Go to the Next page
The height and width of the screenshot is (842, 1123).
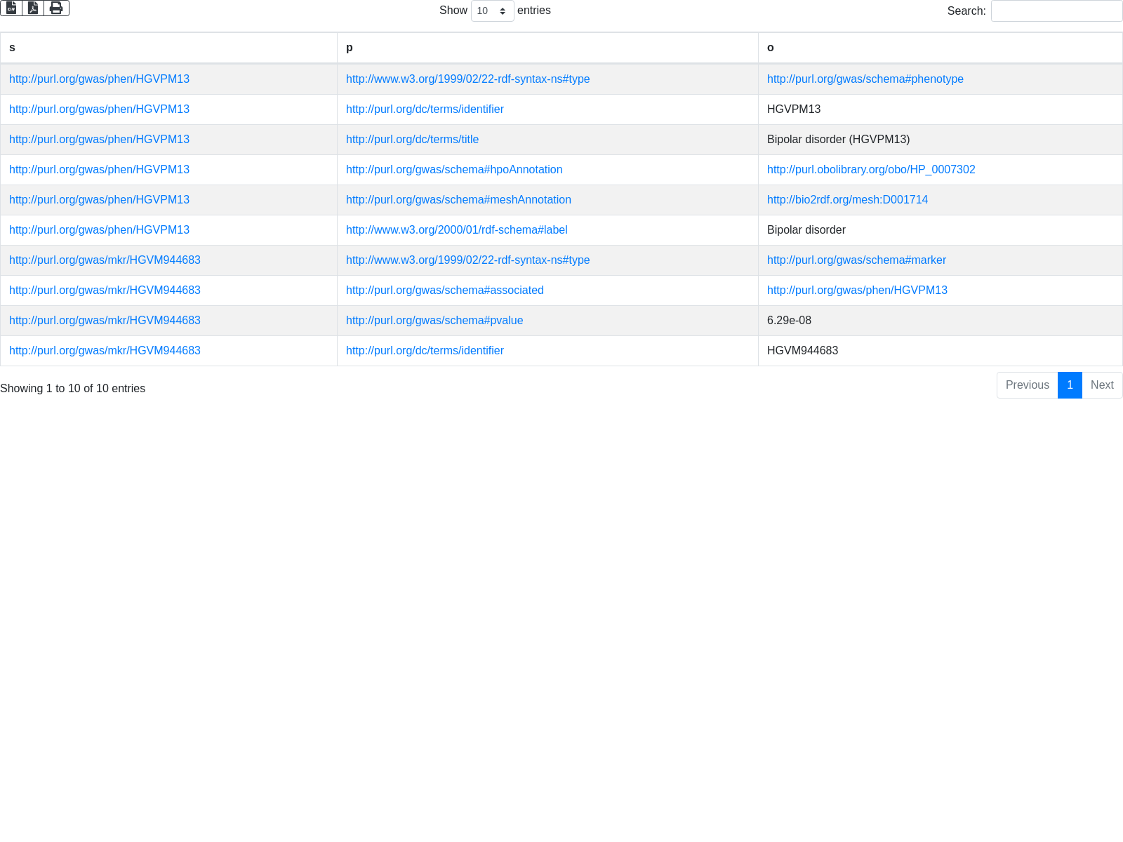click(1102, 385)
